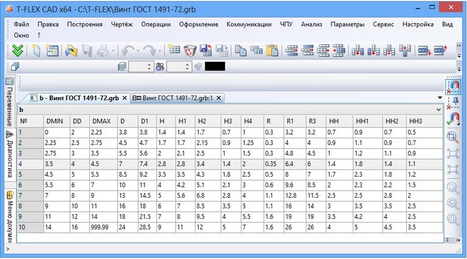Image resolution: width=467 pixels, height=259 pixels.
Task: Close the 'Винт ГОСТ 1491-72.grb:1' tab
Action: pyautogui.click(x=219, y=98)
